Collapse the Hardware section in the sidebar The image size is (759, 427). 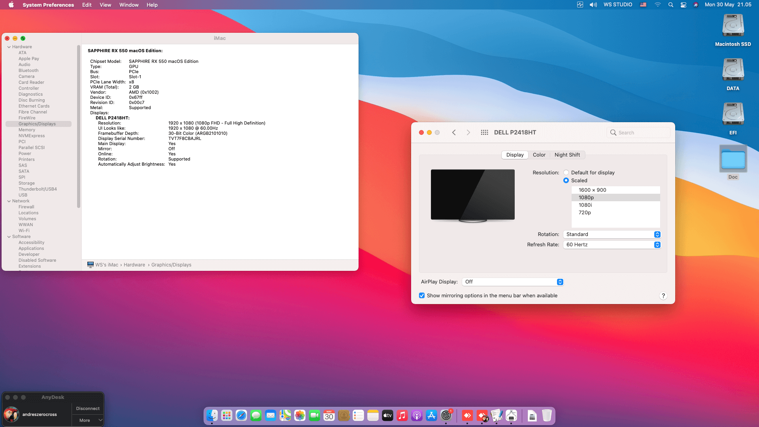click(8, 47)
